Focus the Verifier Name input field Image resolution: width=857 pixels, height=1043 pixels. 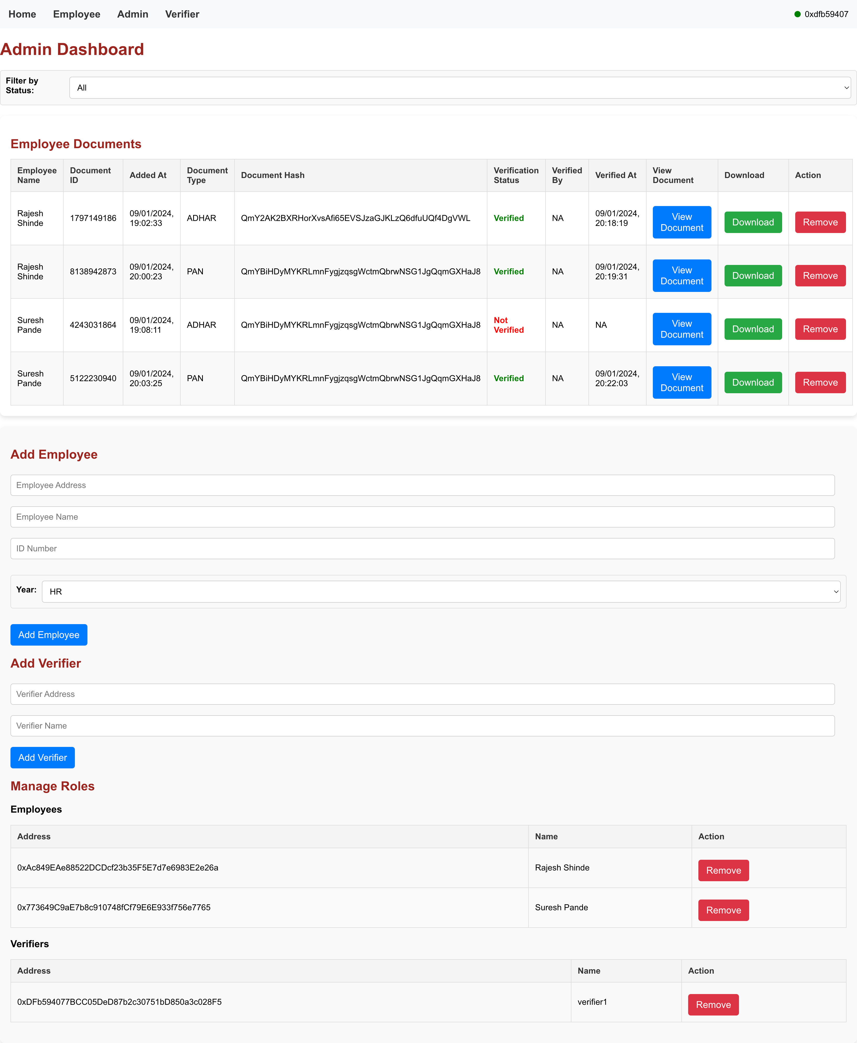(x=422, y=726)
